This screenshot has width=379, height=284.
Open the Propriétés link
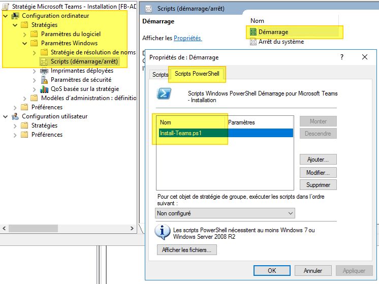187,38
